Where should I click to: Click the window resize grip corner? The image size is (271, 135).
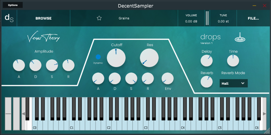coord(267,132)
